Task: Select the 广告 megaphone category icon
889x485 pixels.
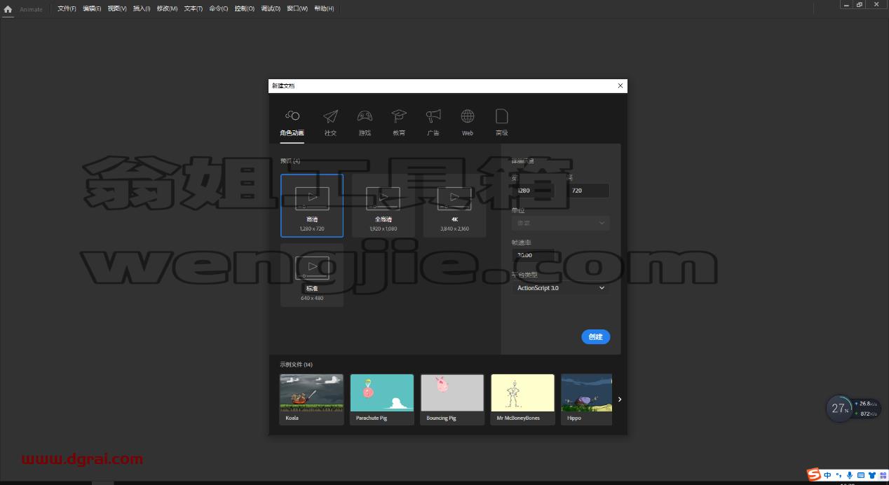Action: point(433,116)
